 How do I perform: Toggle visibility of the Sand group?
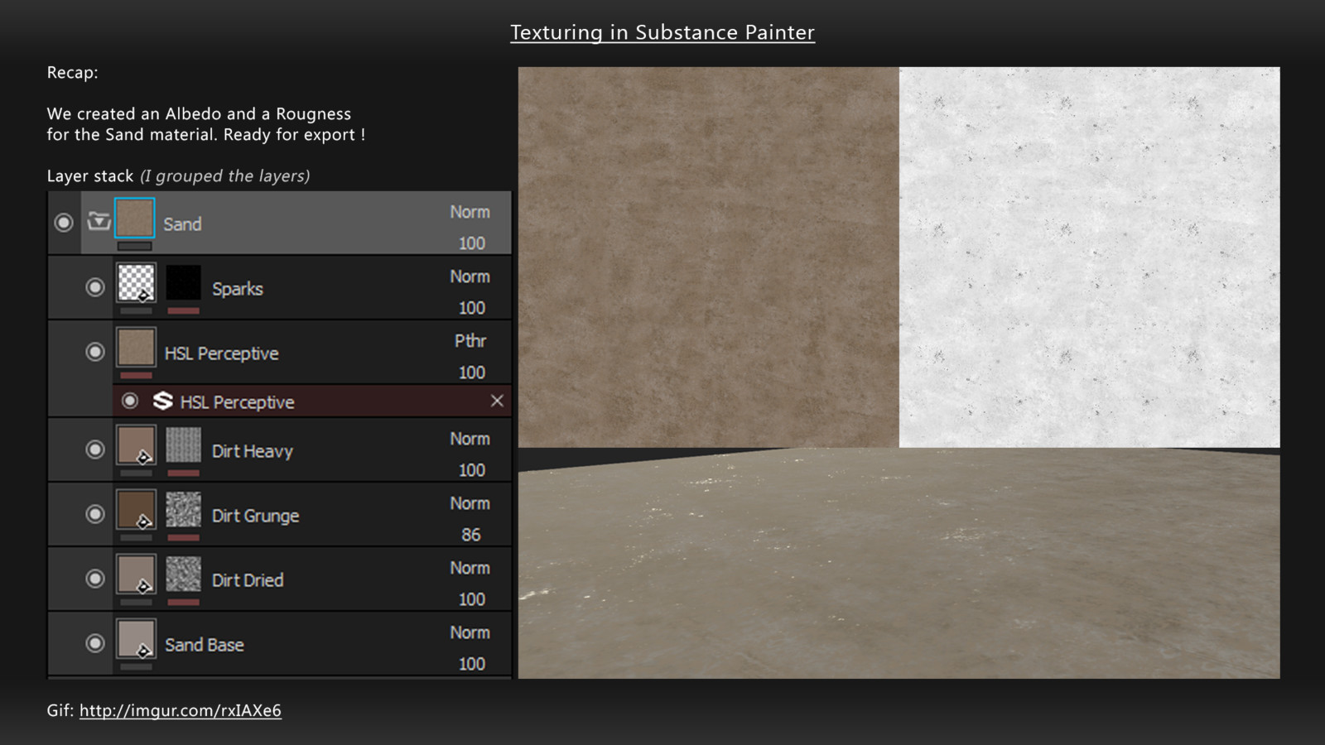pyautogui.click(x=64, y=223)
